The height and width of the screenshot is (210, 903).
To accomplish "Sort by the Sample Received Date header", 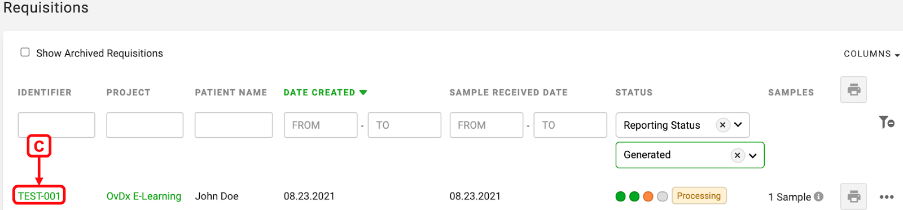I will point(509,93).
